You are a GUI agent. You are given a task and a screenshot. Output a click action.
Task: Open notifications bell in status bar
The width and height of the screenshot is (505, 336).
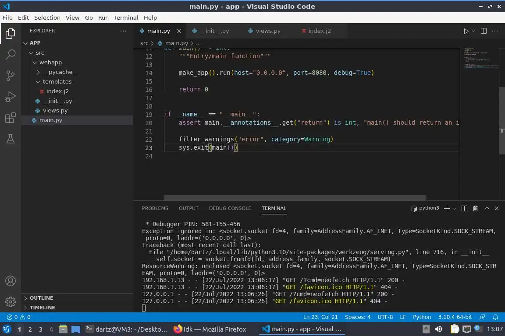coord(495,317)
